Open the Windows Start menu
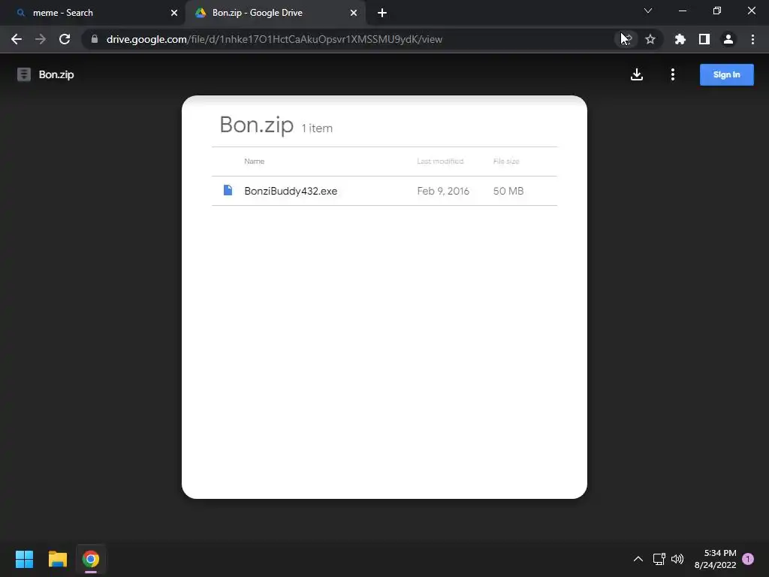Image resolution: width=769 pixels, height=577 pixels. 24,559
